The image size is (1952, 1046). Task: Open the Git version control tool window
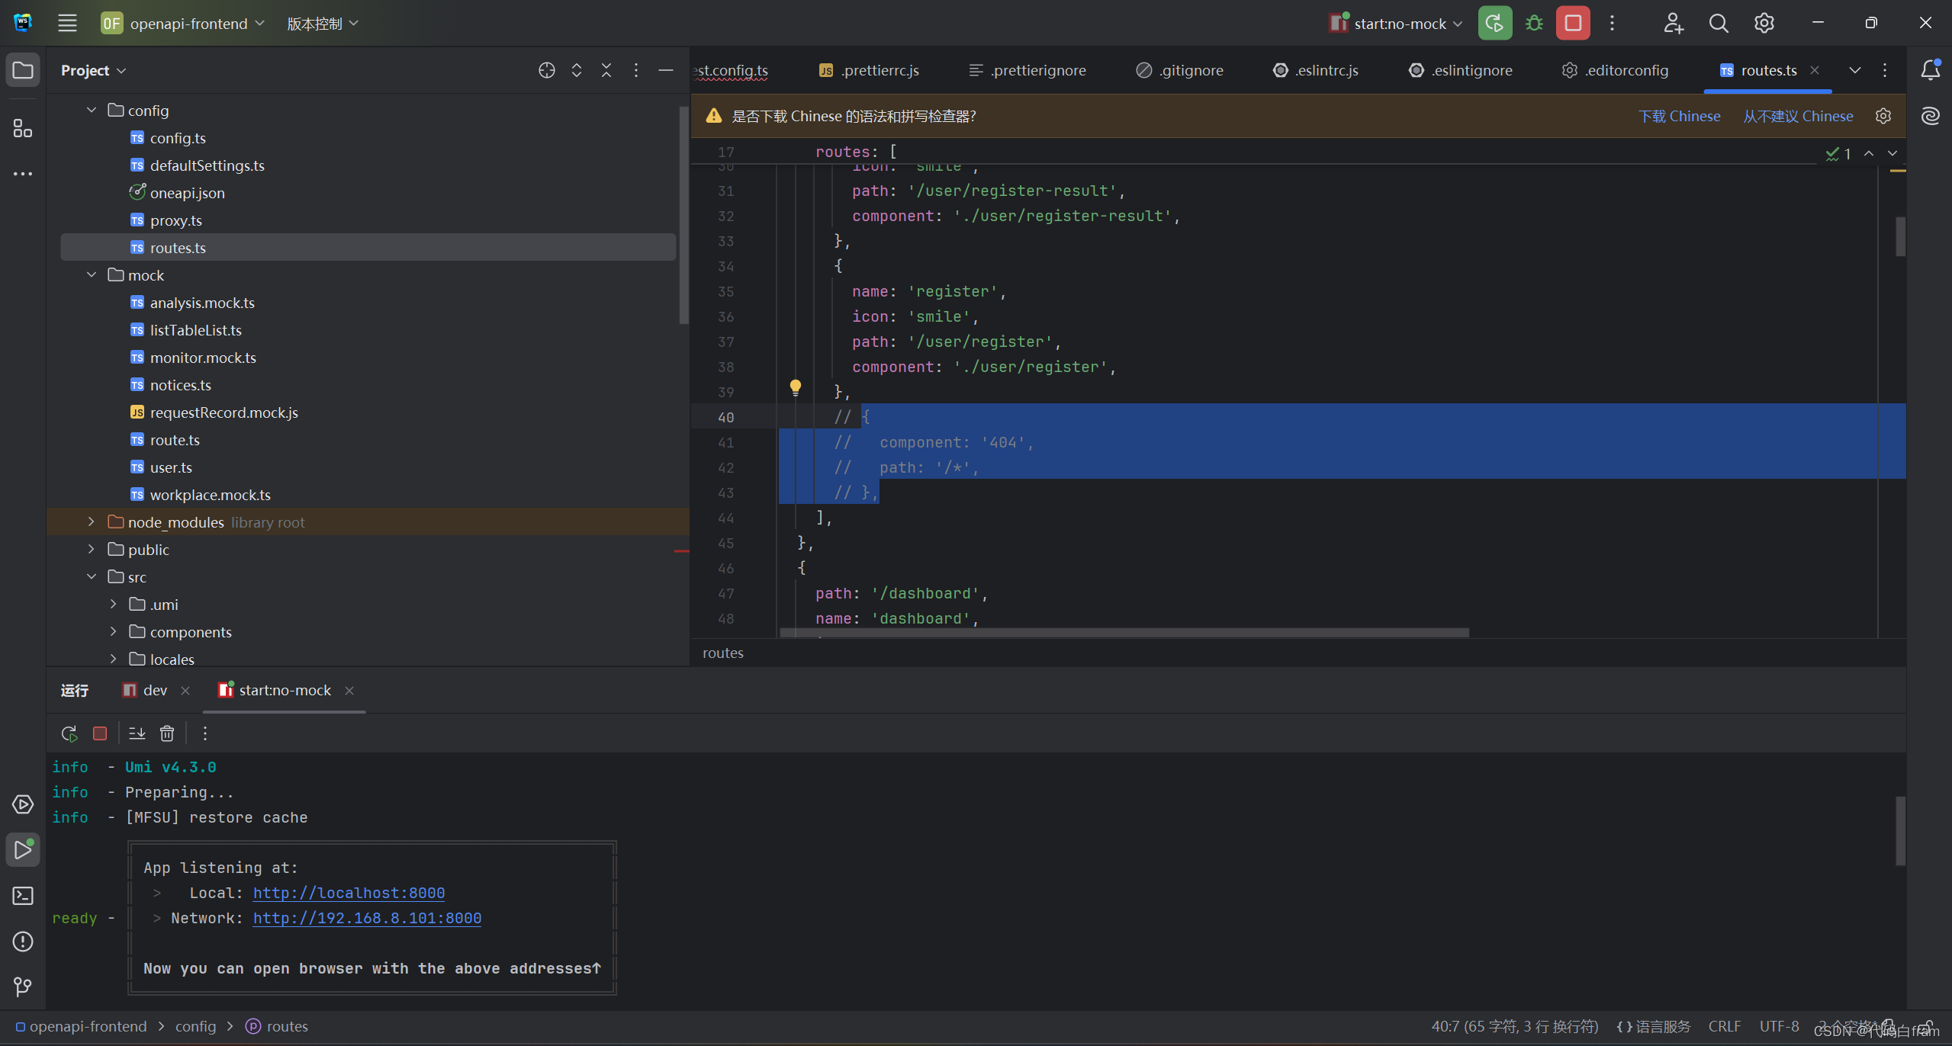[23, 987]
